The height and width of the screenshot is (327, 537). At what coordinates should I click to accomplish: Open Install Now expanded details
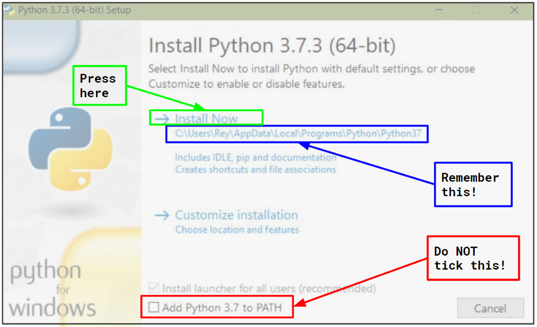pos(207,118)
